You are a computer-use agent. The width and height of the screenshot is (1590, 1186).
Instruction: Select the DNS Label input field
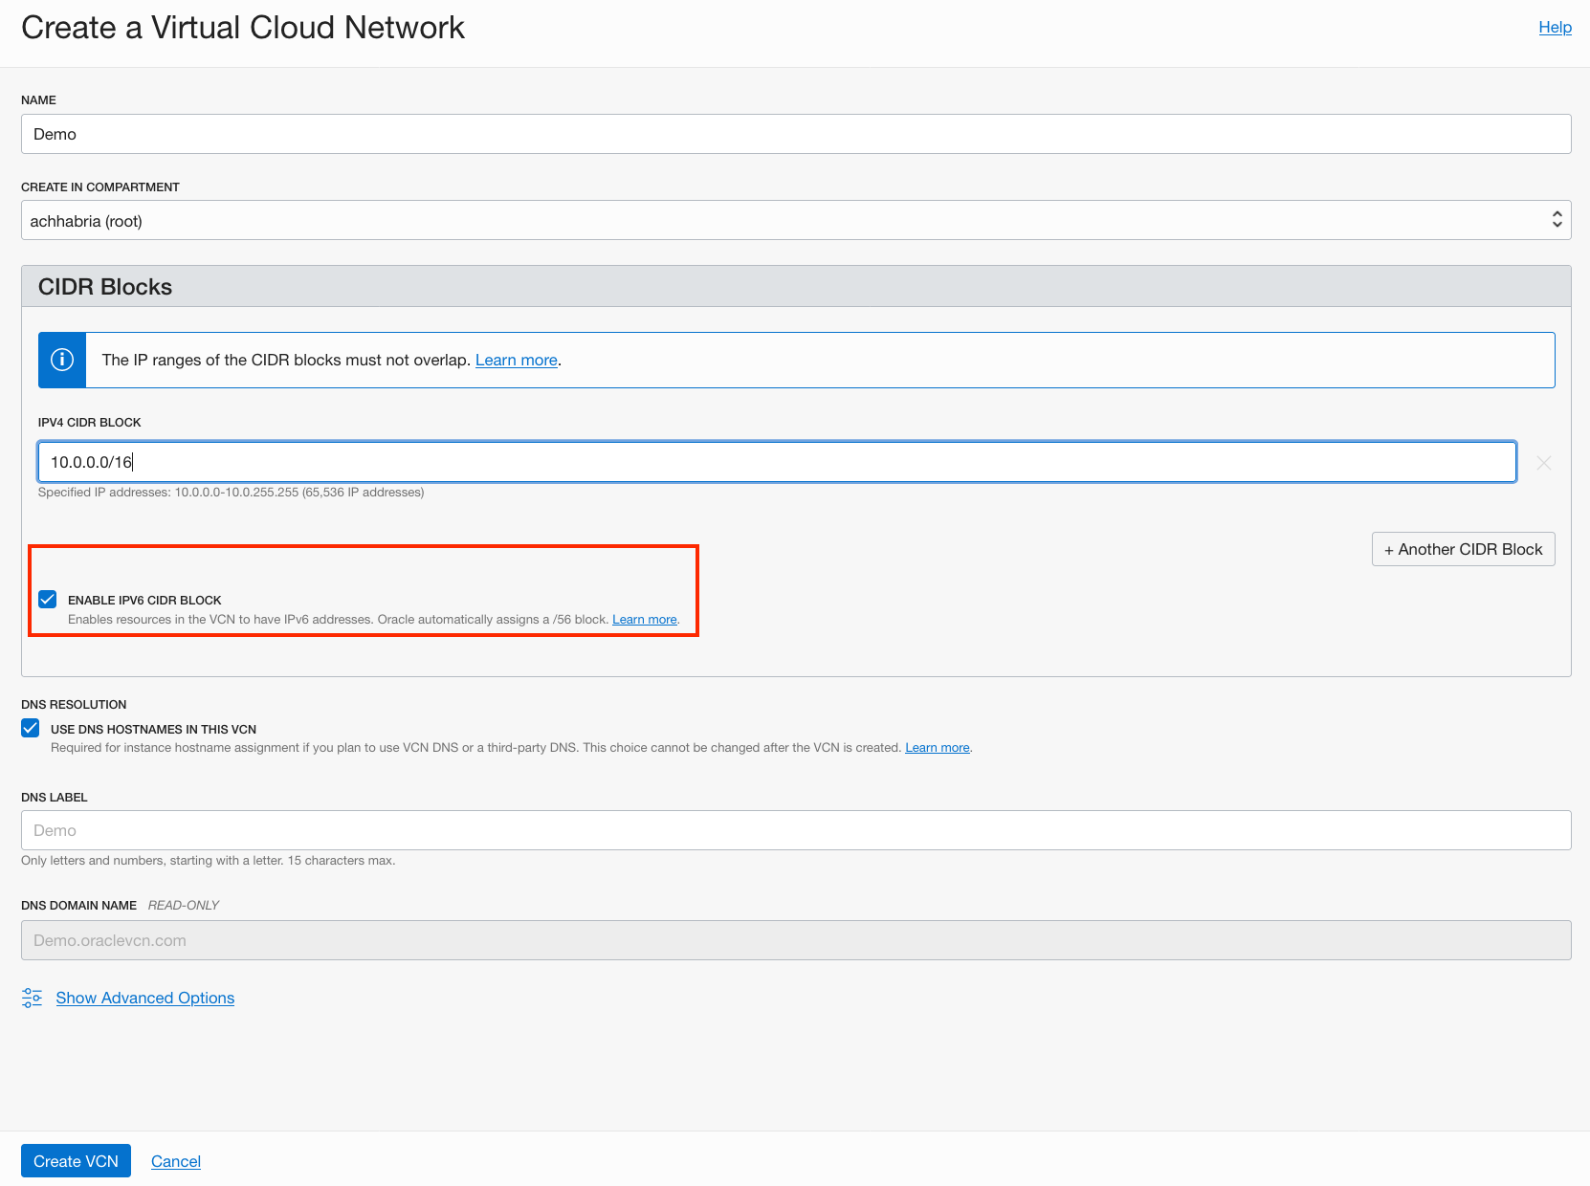pyautogui.click(x=795, y=830)
